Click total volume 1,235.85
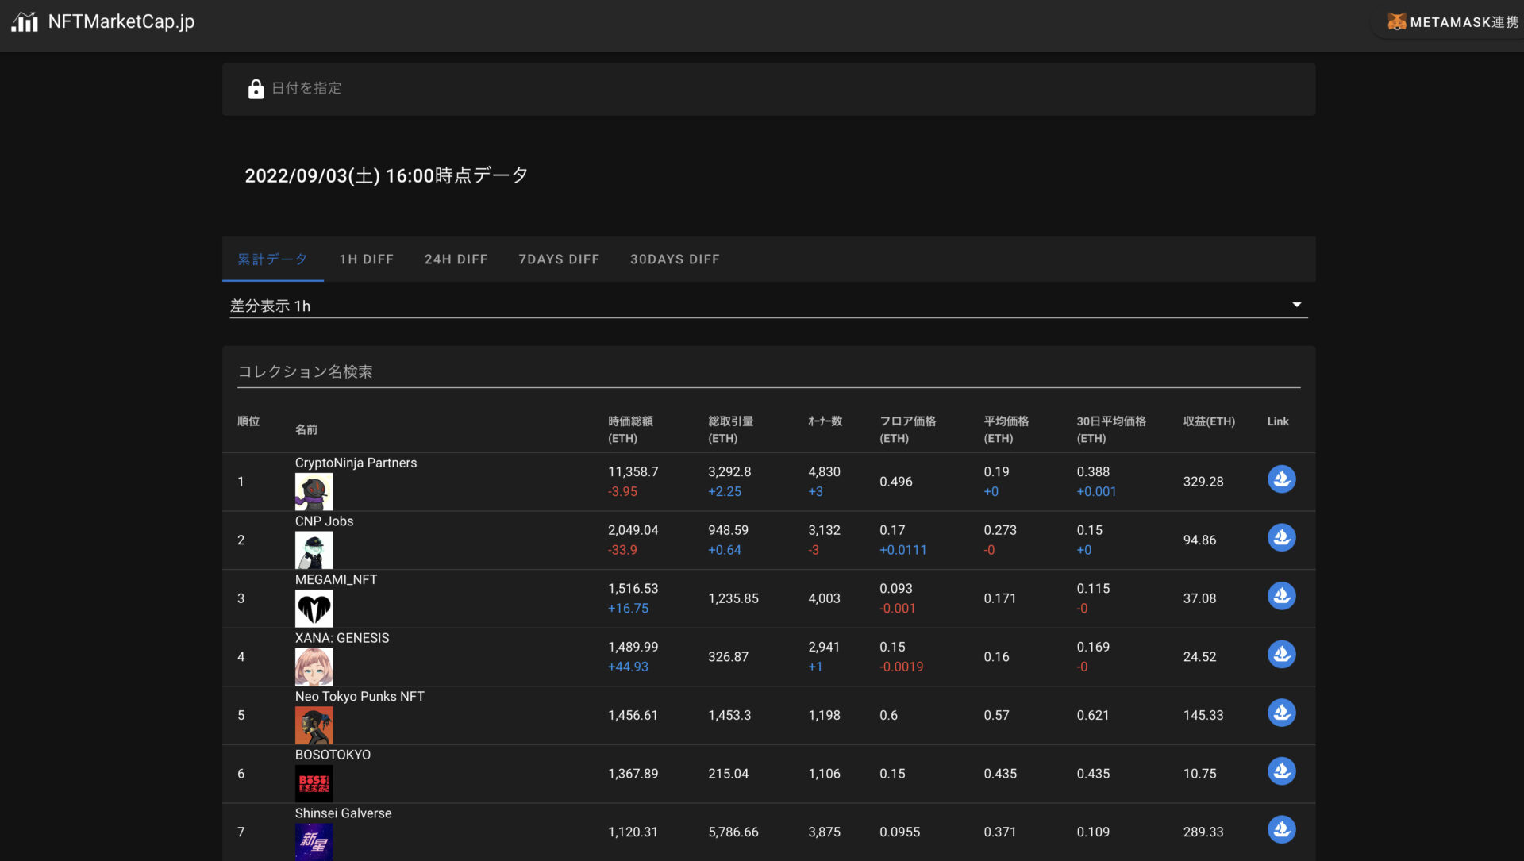 point(733,598)
